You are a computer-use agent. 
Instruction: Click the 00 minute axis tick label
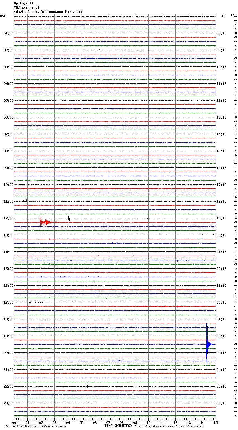pyautogui.click(x=14, y=422)
